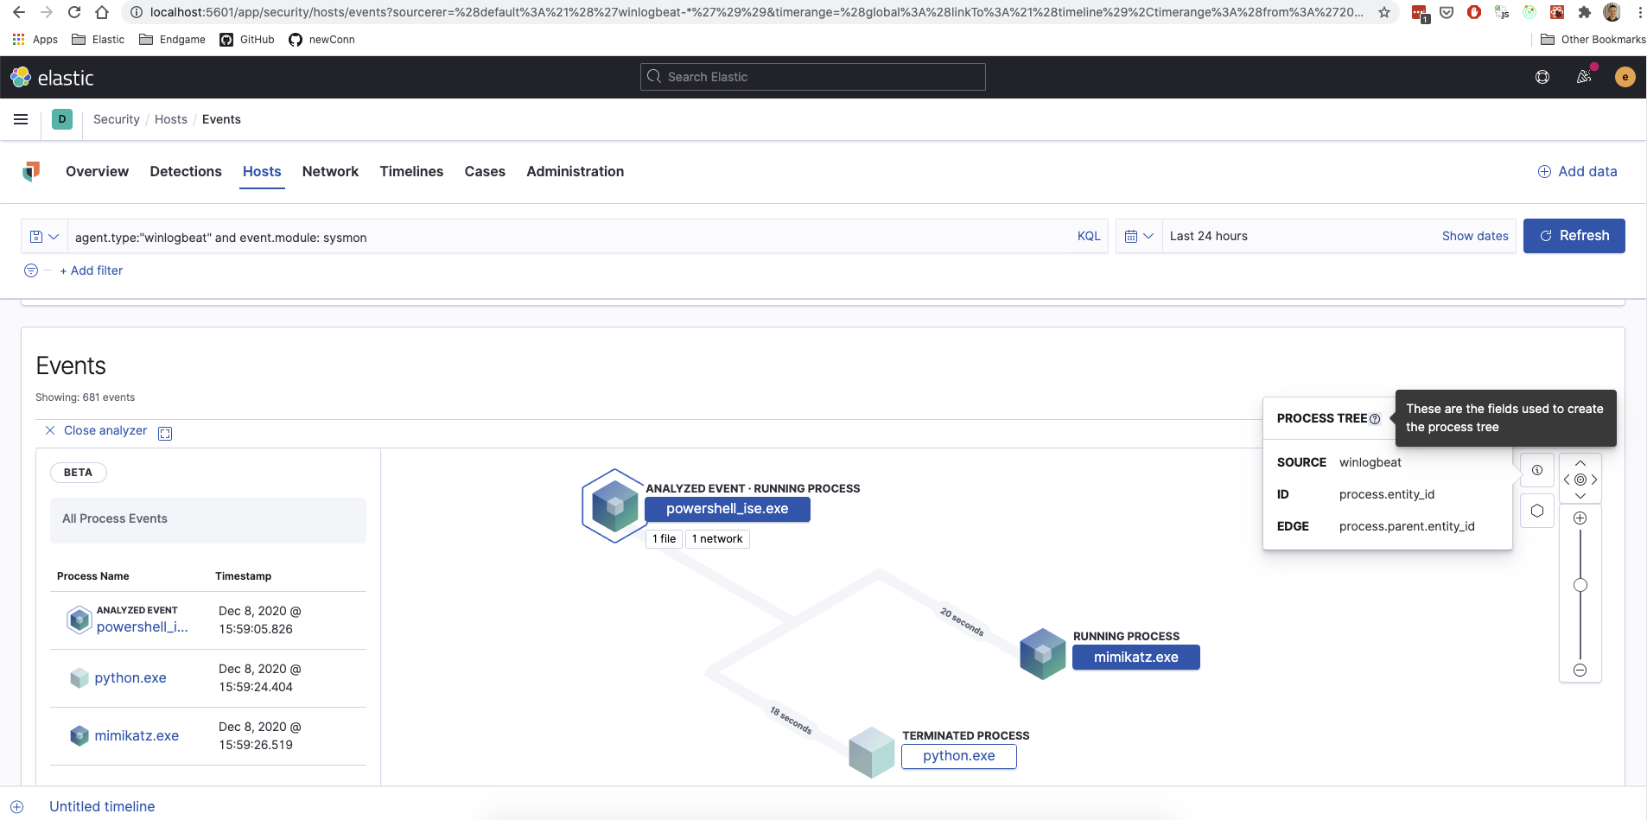Click Show dates link

(x=1475, y=236)
